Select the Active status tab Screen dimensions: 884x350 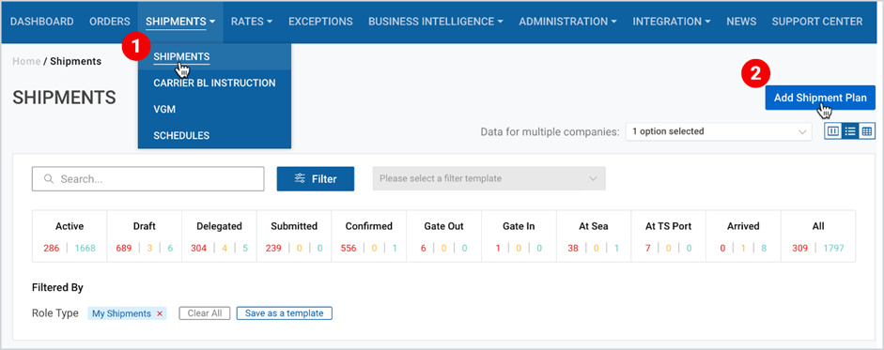[70, 236]
